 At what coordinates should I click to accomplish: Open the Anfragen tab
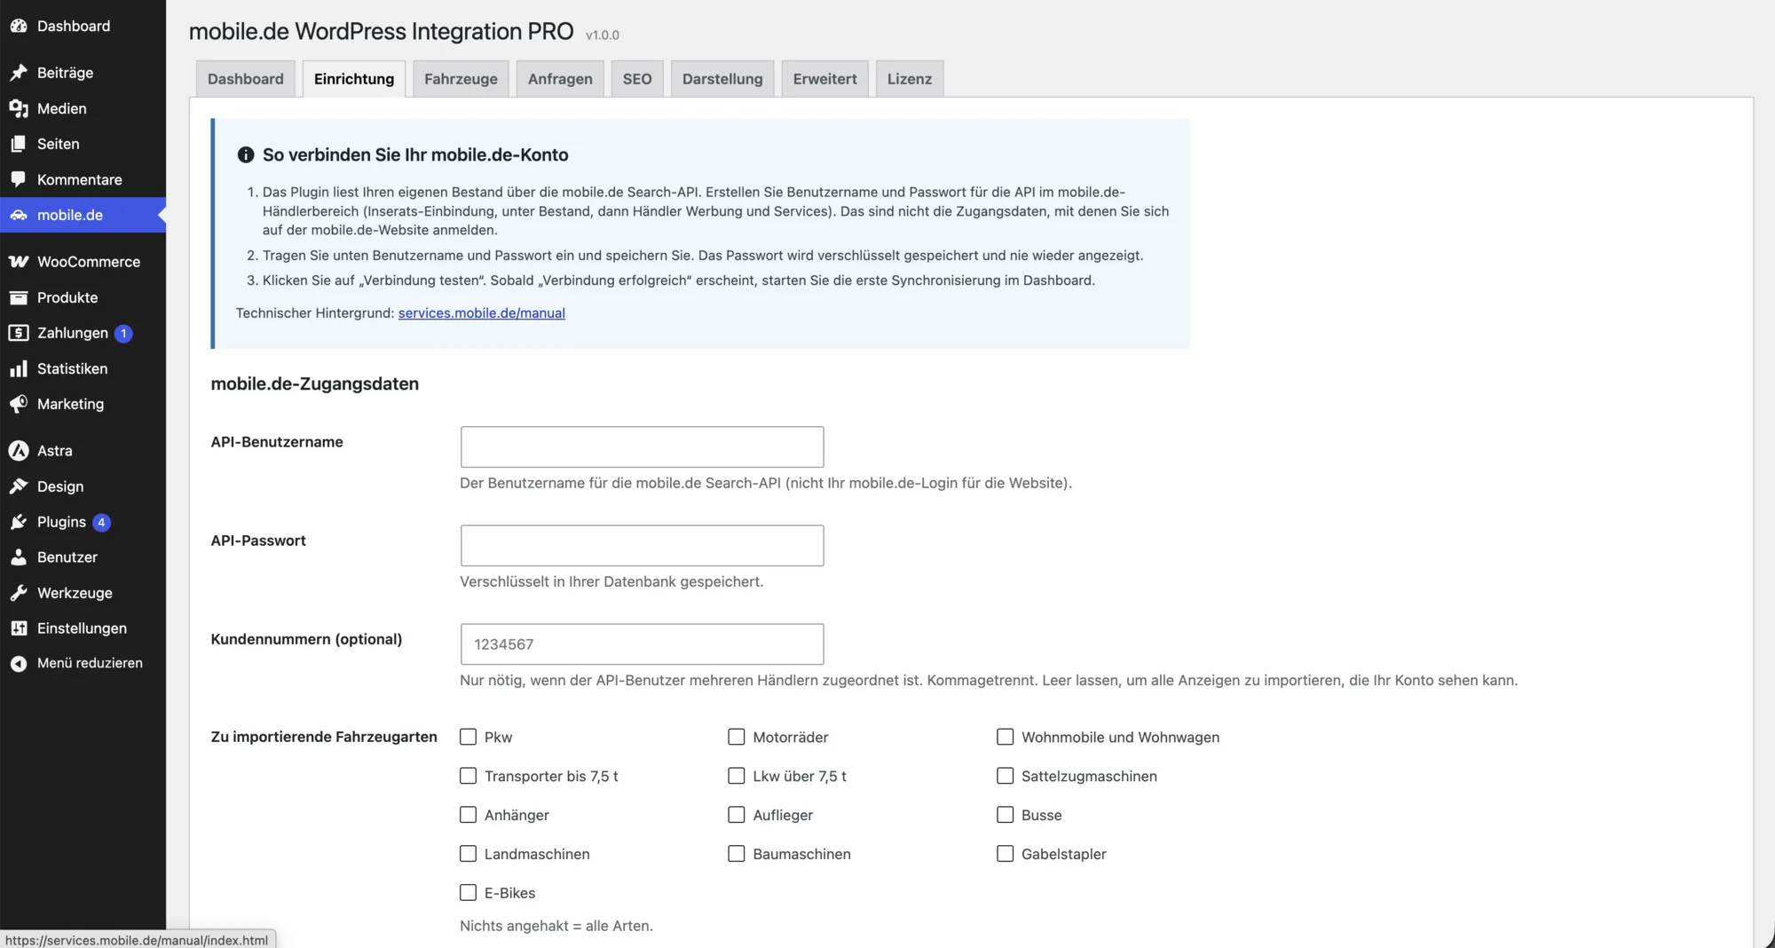click(560, 79)
